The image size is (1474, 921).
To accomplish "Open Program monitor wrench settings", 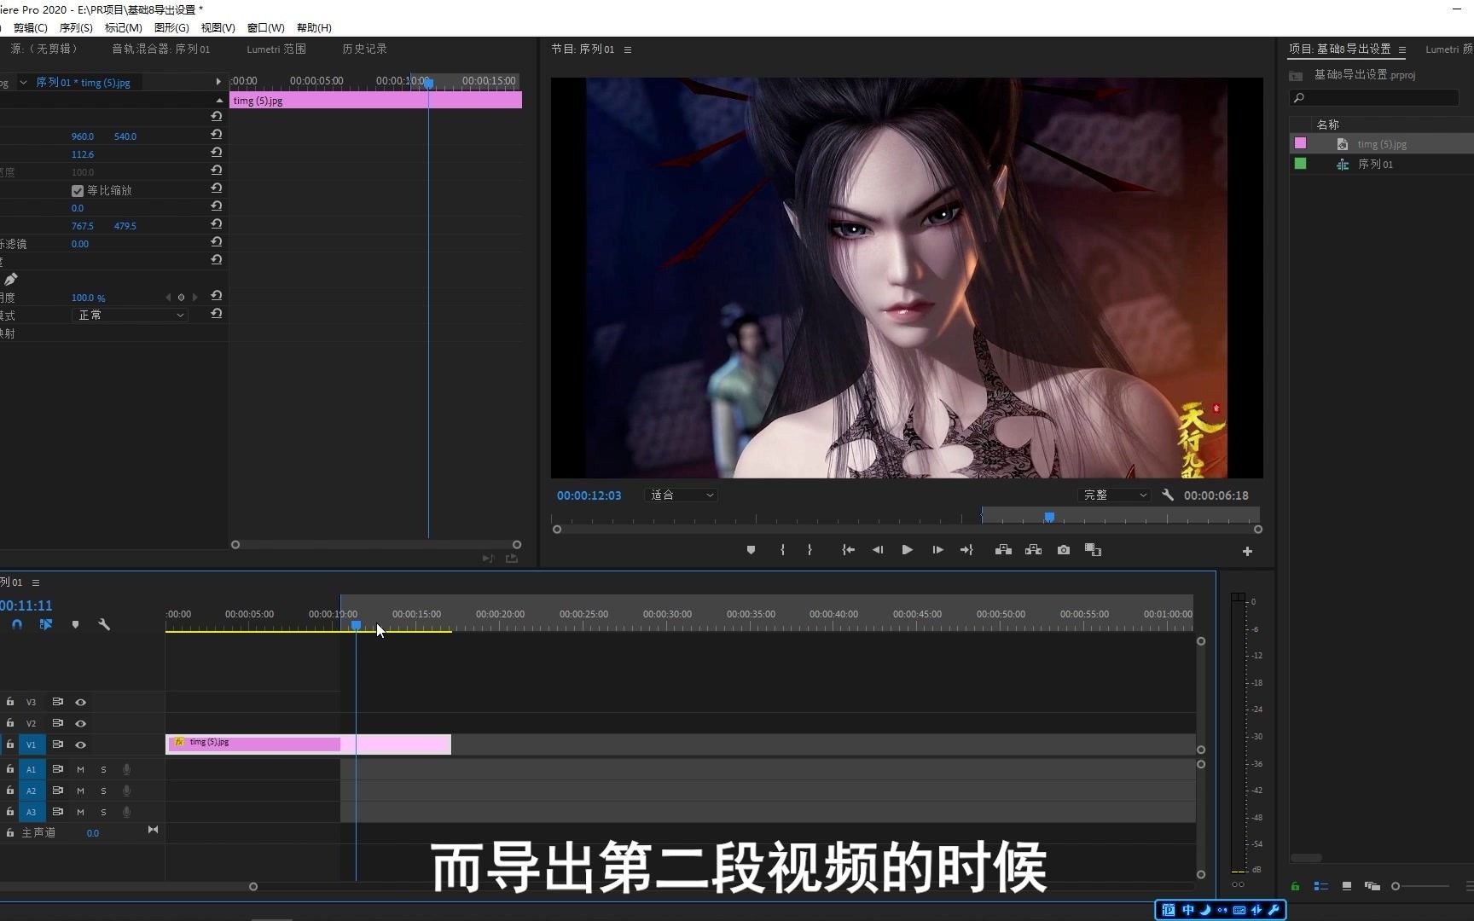I will pyautogui.click(x=1168, y=495).
